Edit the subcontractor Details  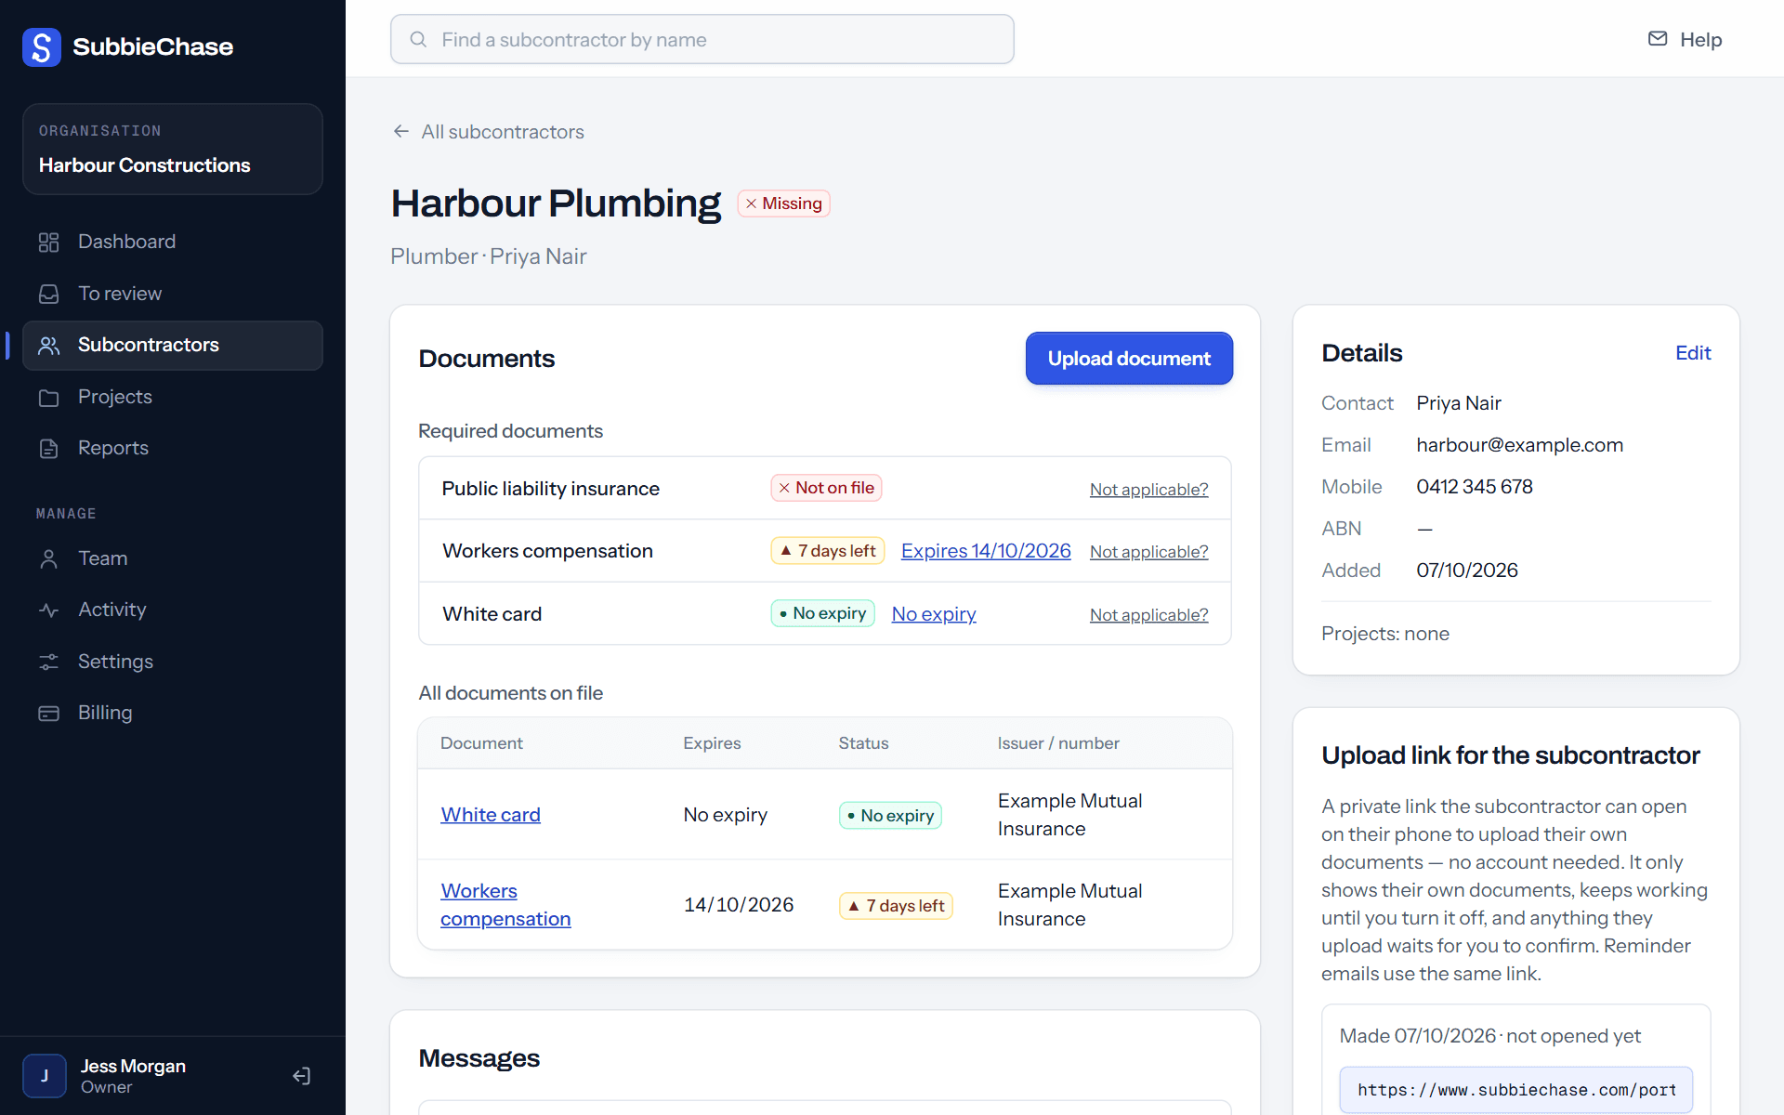(1693, 353)
